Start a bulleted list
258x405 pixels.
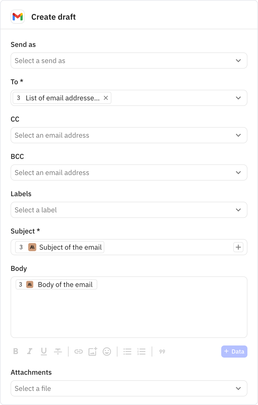(x=127, y=351)
